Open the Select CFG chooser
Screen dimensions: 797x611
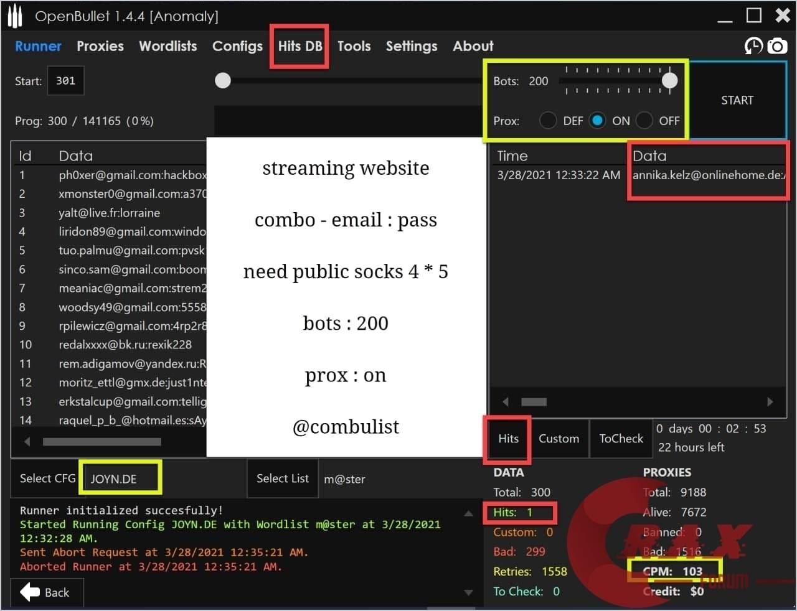(x=47, y=478)
